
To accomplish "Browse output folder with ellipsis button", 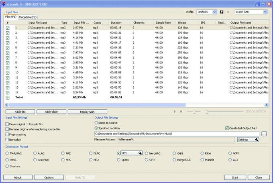I will [264, 134].
